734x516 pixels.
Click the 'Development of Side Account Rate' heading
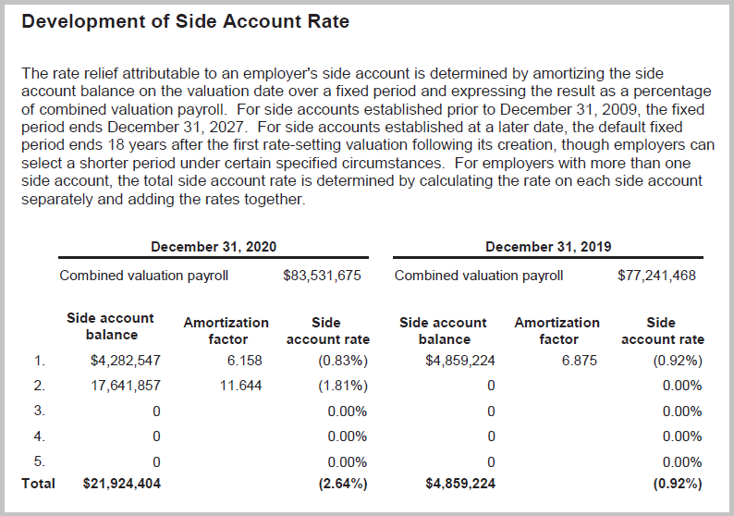pos(185,21)
